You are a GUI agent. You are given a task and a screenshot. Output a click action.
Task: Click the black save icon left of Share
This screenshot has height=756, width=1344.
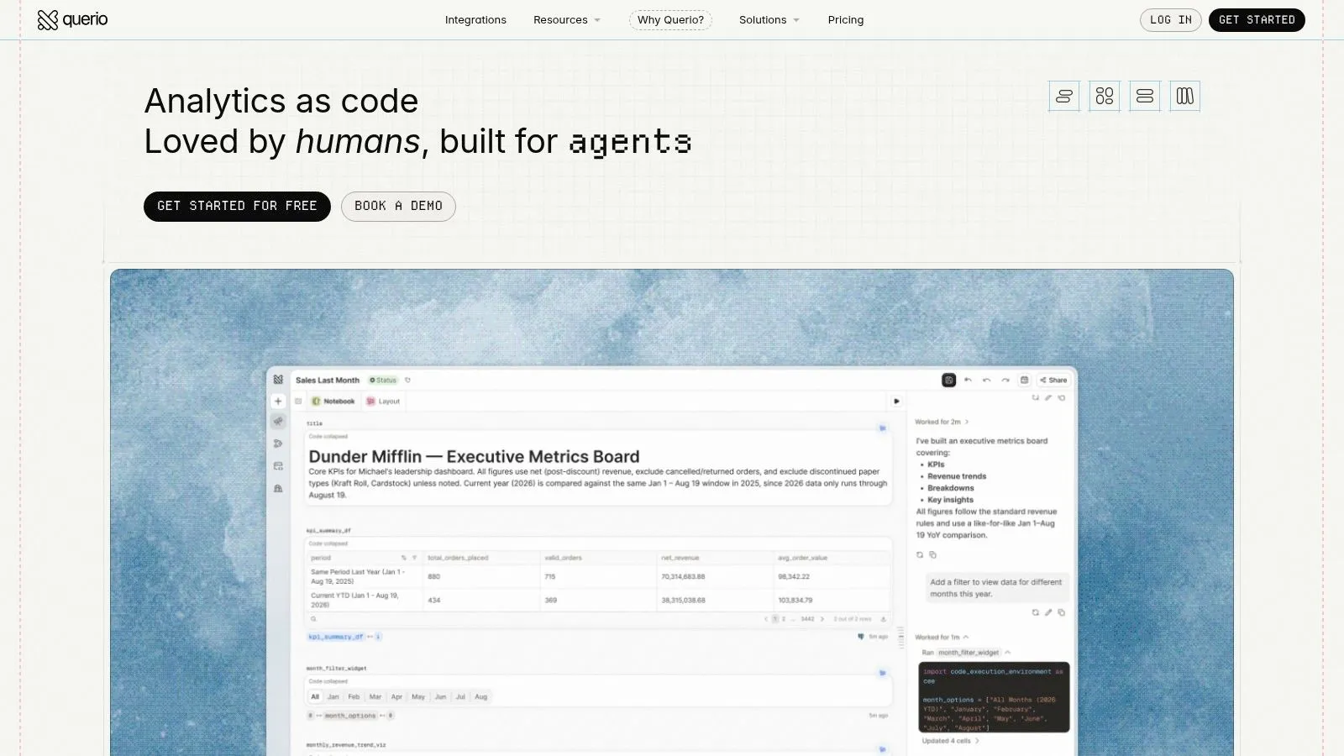pos(948,380)
